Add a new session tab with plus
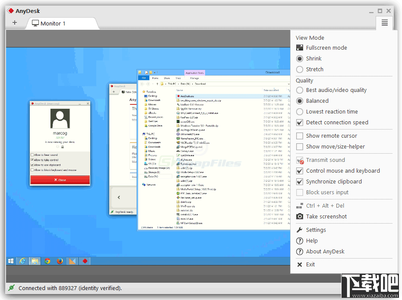This screenshot has height=300, width=402. coord(15,22)
